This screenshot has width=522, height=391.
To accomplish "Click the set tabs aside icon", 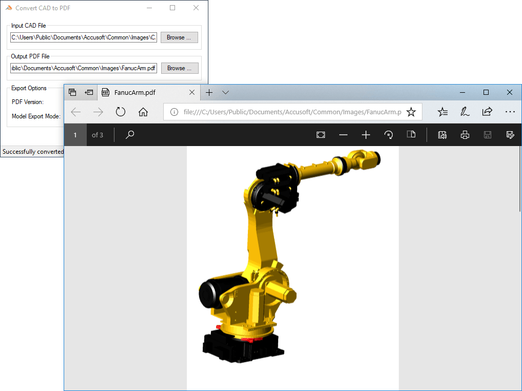I will pos(89,92).
